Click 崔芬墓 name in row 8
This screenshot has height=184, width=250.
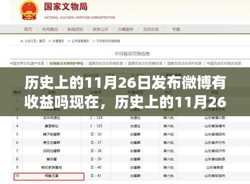[51, 159]
